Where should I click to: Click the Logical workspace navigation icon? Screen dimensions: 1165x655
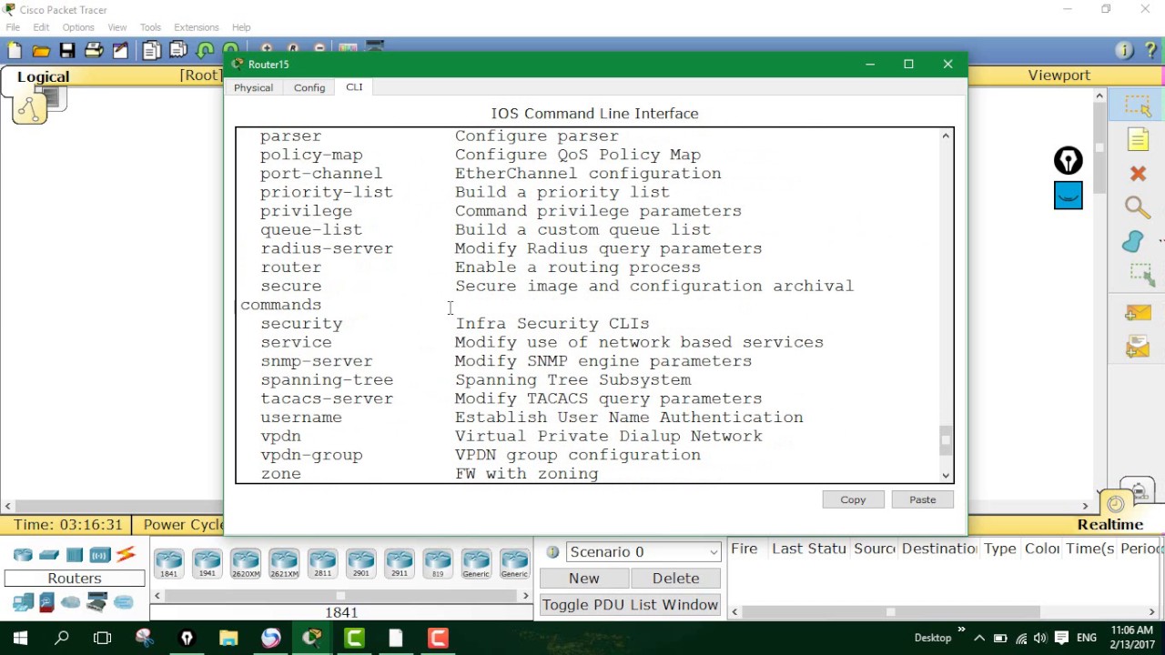point(29,108)
